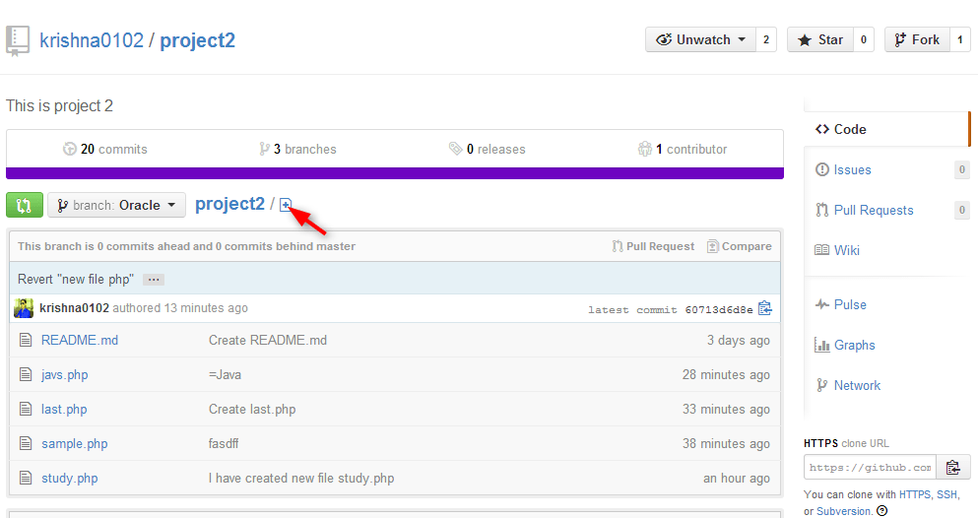Viewport: 978px width, 518px height.
Task: Click the repository book icon beside krishna0102
Action: [x=18, y=41]
